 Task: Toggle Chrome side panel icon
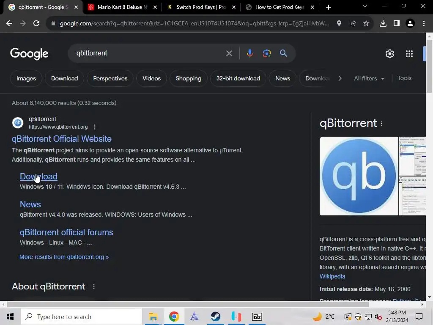click(x=396, y=24)
